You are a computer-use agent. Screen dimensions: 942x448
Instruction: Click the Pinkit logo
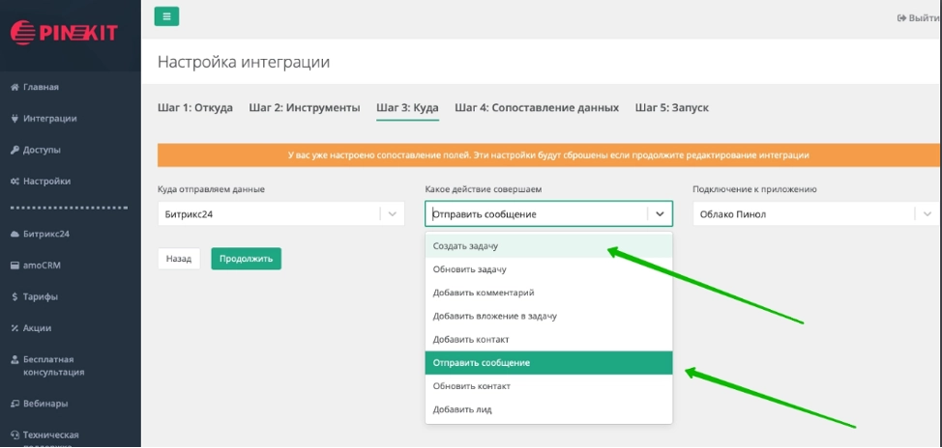pyautogui.click(x=64, y=33)
